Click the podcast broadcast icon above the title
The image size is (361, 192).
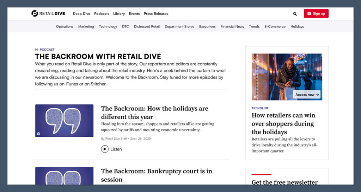[37, 50]
